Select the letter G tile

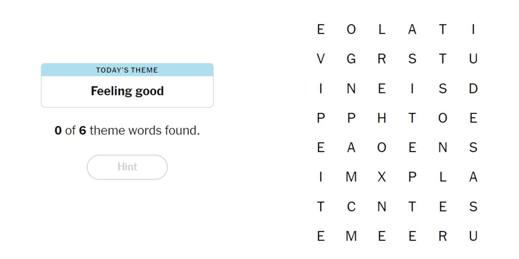tap(351, 59)
